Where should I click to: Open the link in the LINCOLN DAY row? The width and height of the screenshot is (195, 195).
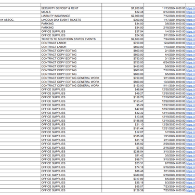(190, 20)
